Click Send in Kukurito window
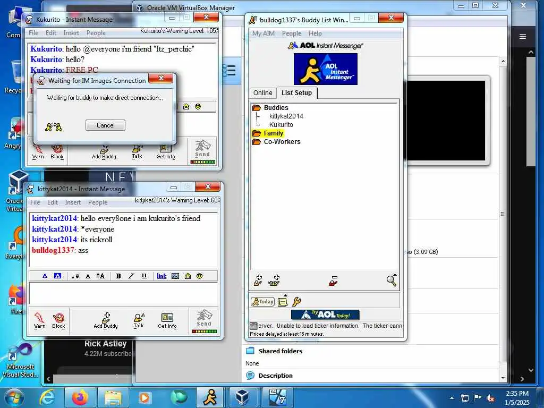The image size is (544, 408). (202, 151)
